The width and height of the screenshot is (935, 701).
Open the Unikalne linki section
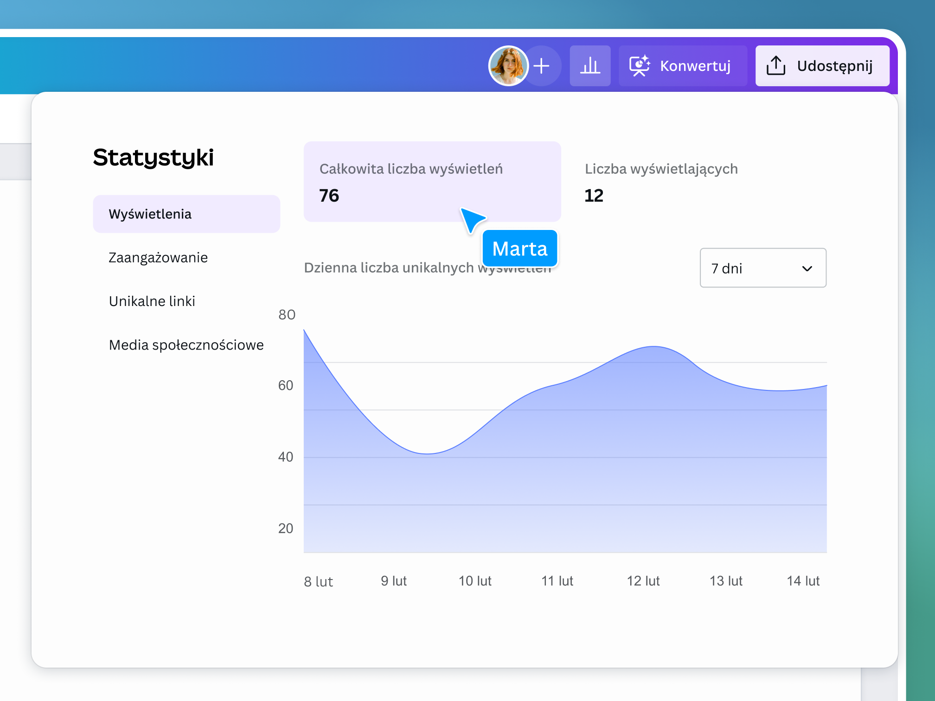152,301
